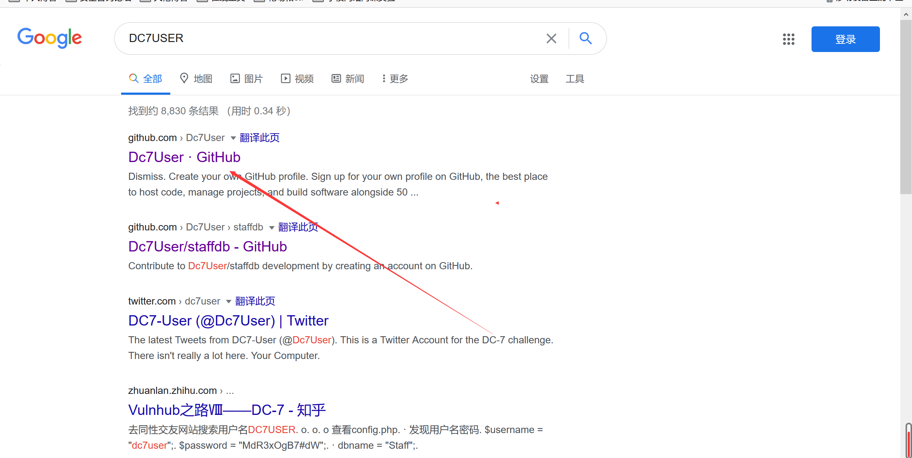Clear the search box with the X icon

pos(551,38)
